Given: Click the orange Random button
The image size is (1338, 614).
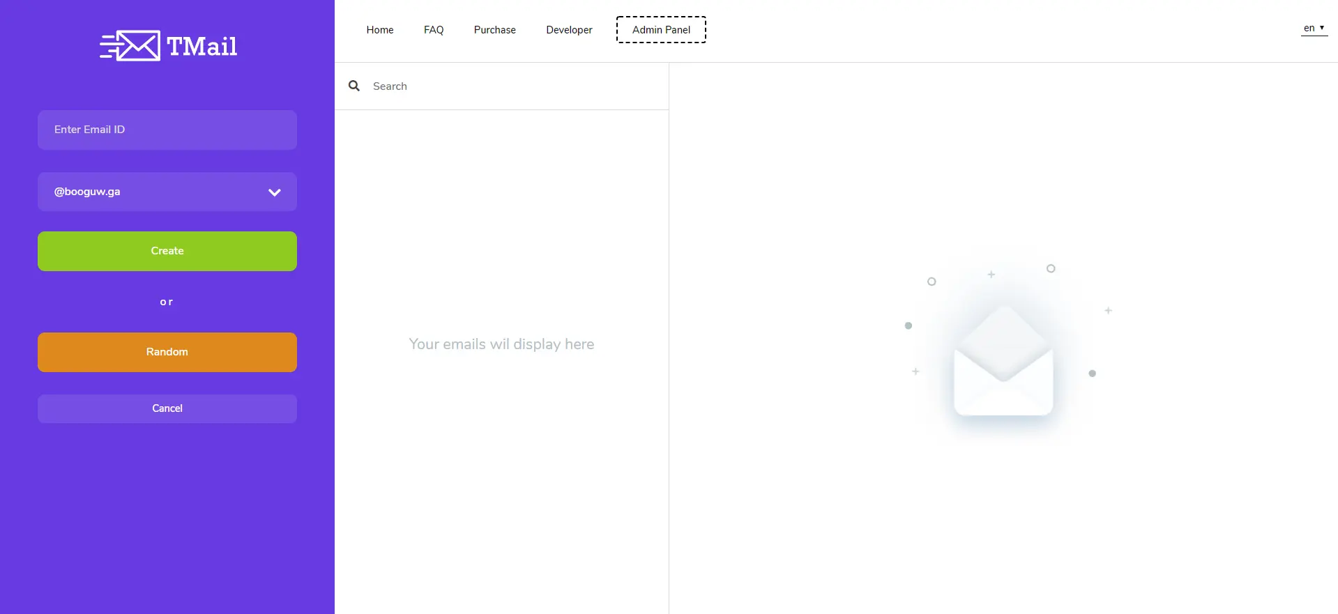Looking at the screenshot, I should coord(167,352).
